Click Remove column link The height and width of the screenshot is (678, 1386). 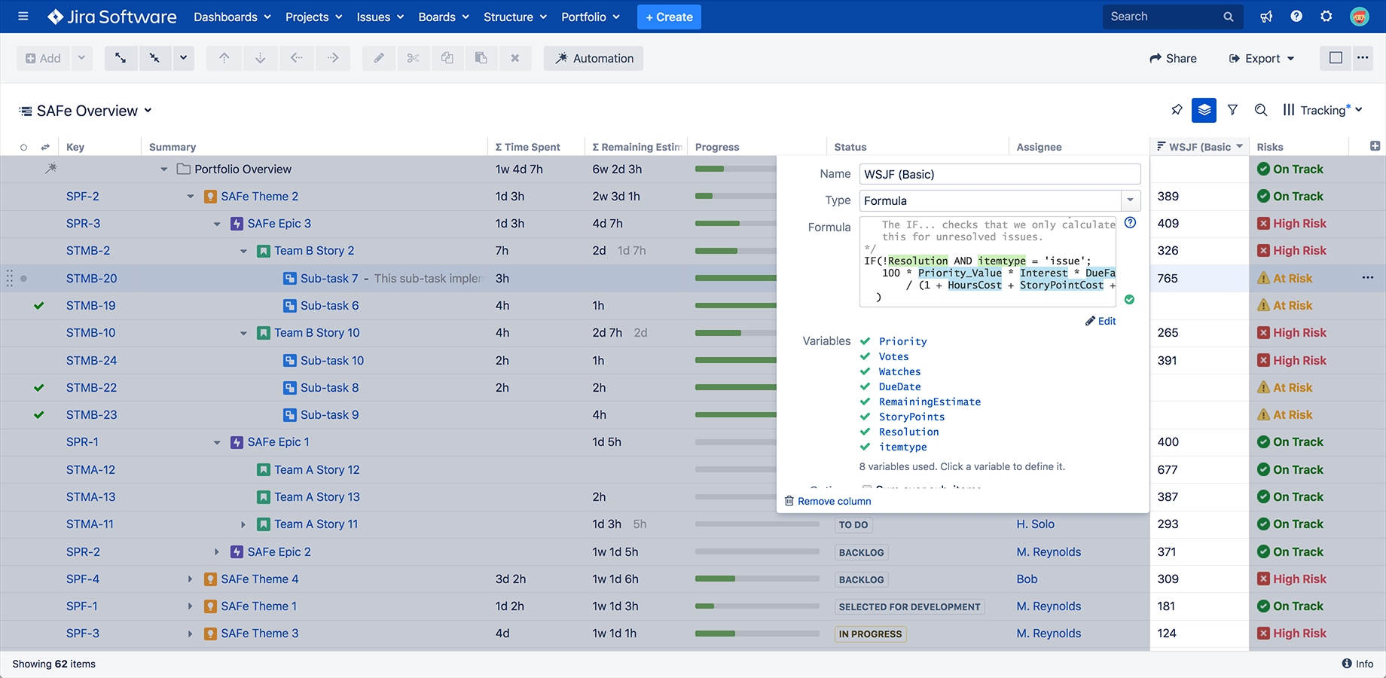click(828, 501)
